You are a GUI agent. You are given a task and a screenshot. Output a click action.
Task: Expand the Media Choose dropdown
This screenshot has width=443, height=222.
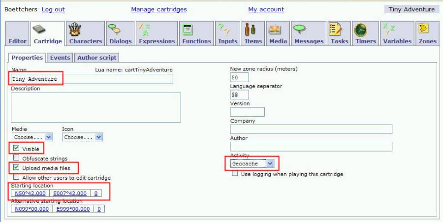[x=32, y=137]
